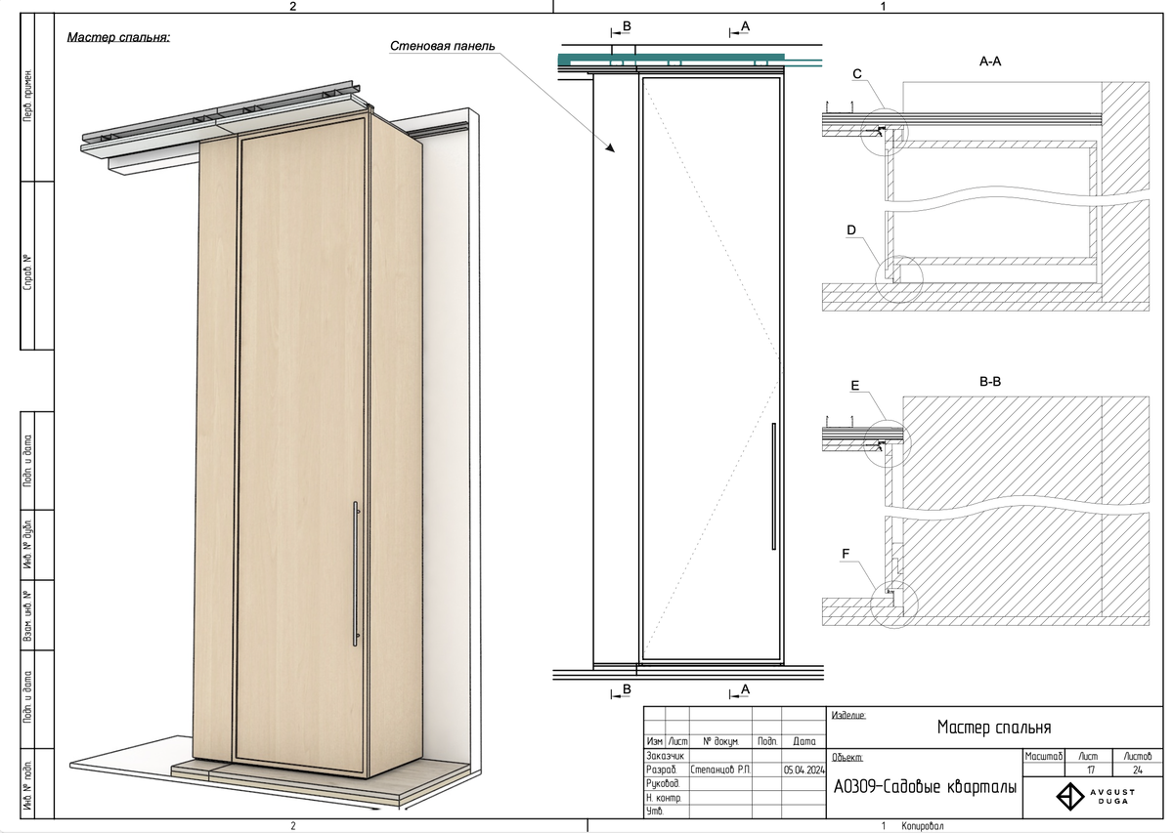Select the detail circle labeled F
This screenshot has height=833, width=1173.
click(x=895, y=604)
